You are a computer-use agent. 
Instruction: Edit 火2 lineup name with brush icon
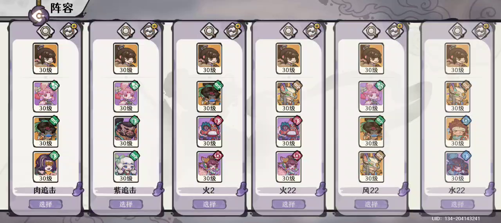tap(242, 189)
